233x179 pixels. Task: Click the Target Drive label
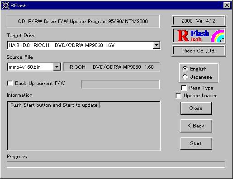[x=21, y=35]
